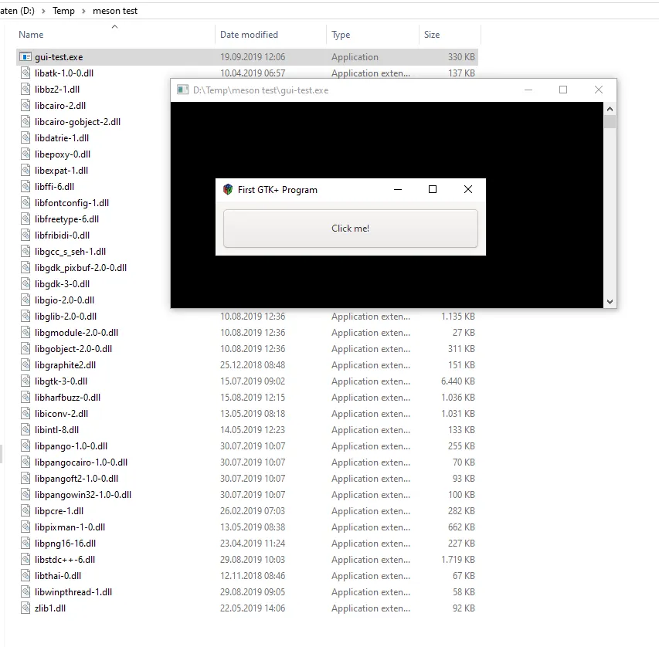Click the libcairo-2.dll file icon
The image size is (659, 647).
coord(25,106)
